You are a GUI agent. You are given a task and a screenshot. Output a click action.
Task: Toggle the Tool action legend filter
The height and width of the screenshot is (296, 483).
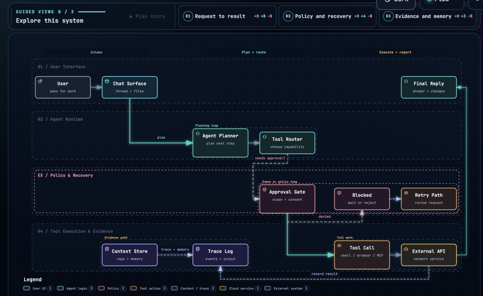[149, 288]
